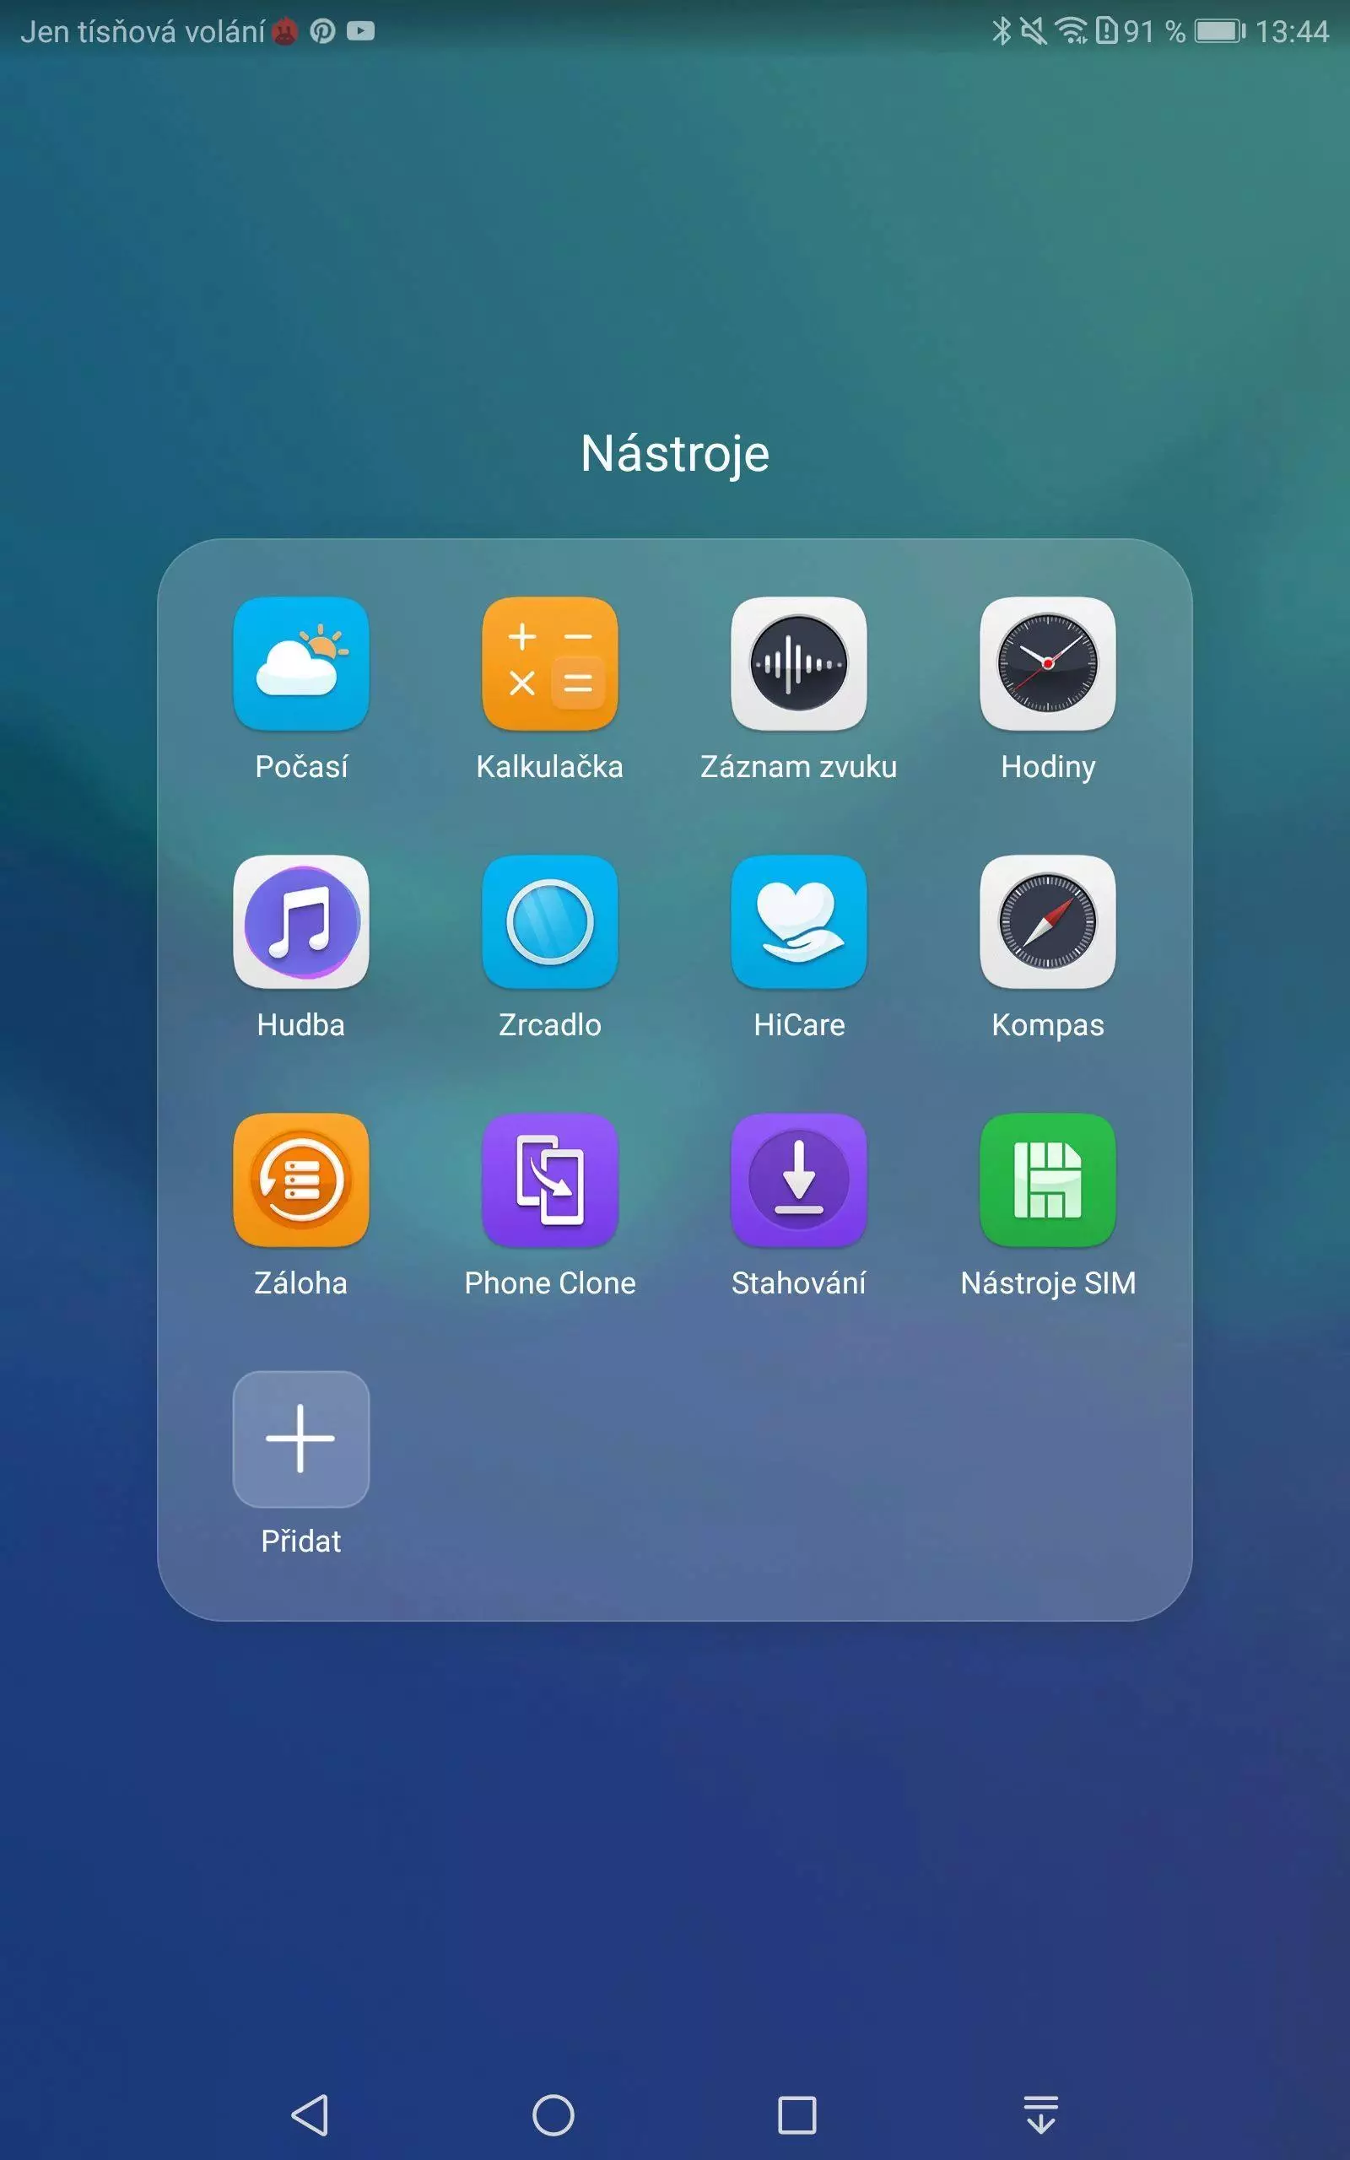
Task: Tap the pull-down notification panel arrow
Action: click(x=1041, y=2114)
